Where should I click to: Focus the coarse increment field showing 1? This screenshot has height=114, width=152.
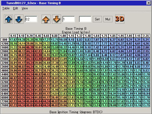(69, 19)
